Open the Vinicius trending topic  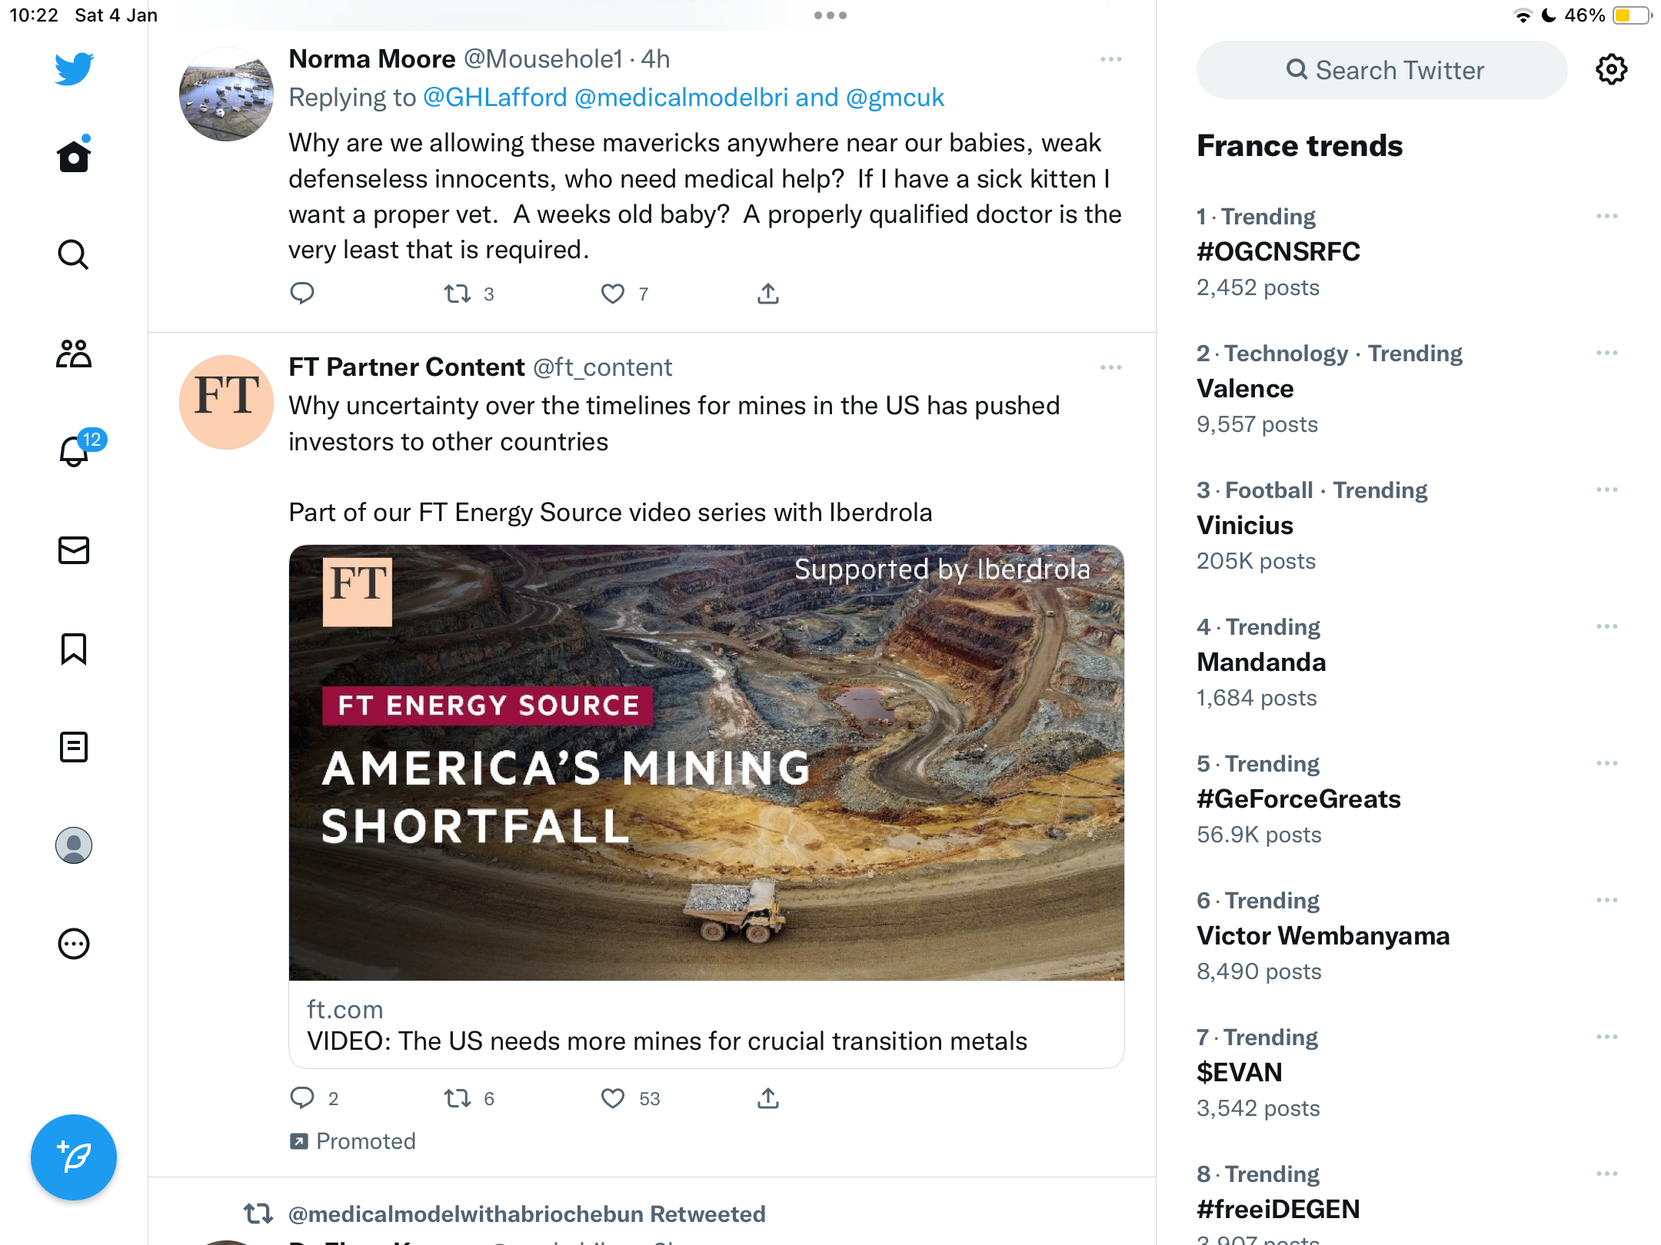1245,526
